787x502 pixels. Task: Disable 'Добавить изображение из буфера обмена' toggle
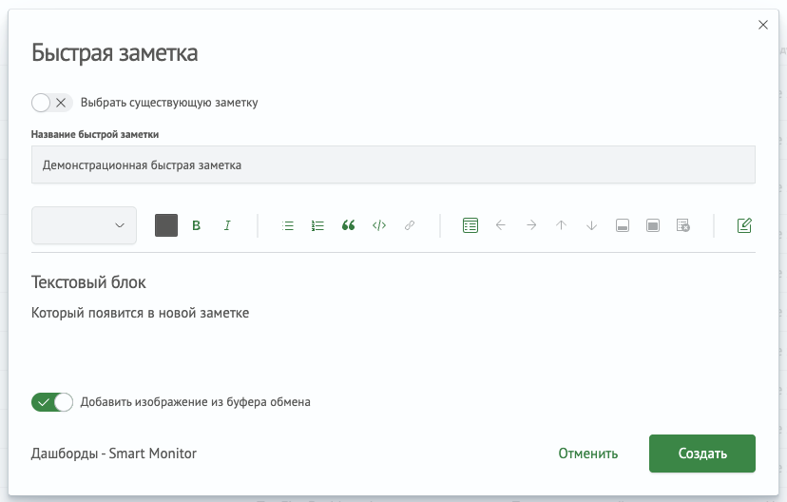(x=51, y=402)
